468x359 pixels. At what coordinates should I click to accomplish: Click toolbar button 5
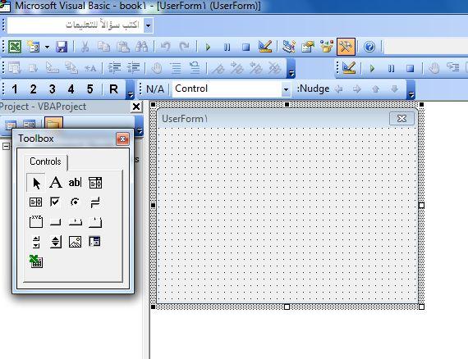tap(89, 89)
